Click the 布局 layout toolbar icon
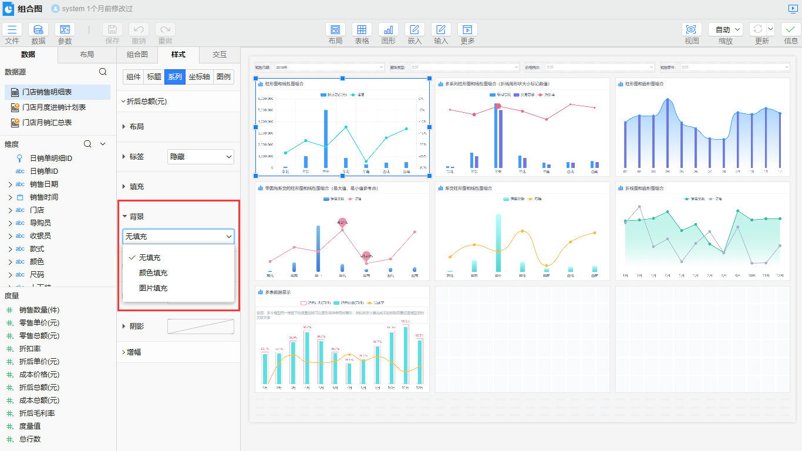Viewport: 802px width, 451px height. [335, 30]
